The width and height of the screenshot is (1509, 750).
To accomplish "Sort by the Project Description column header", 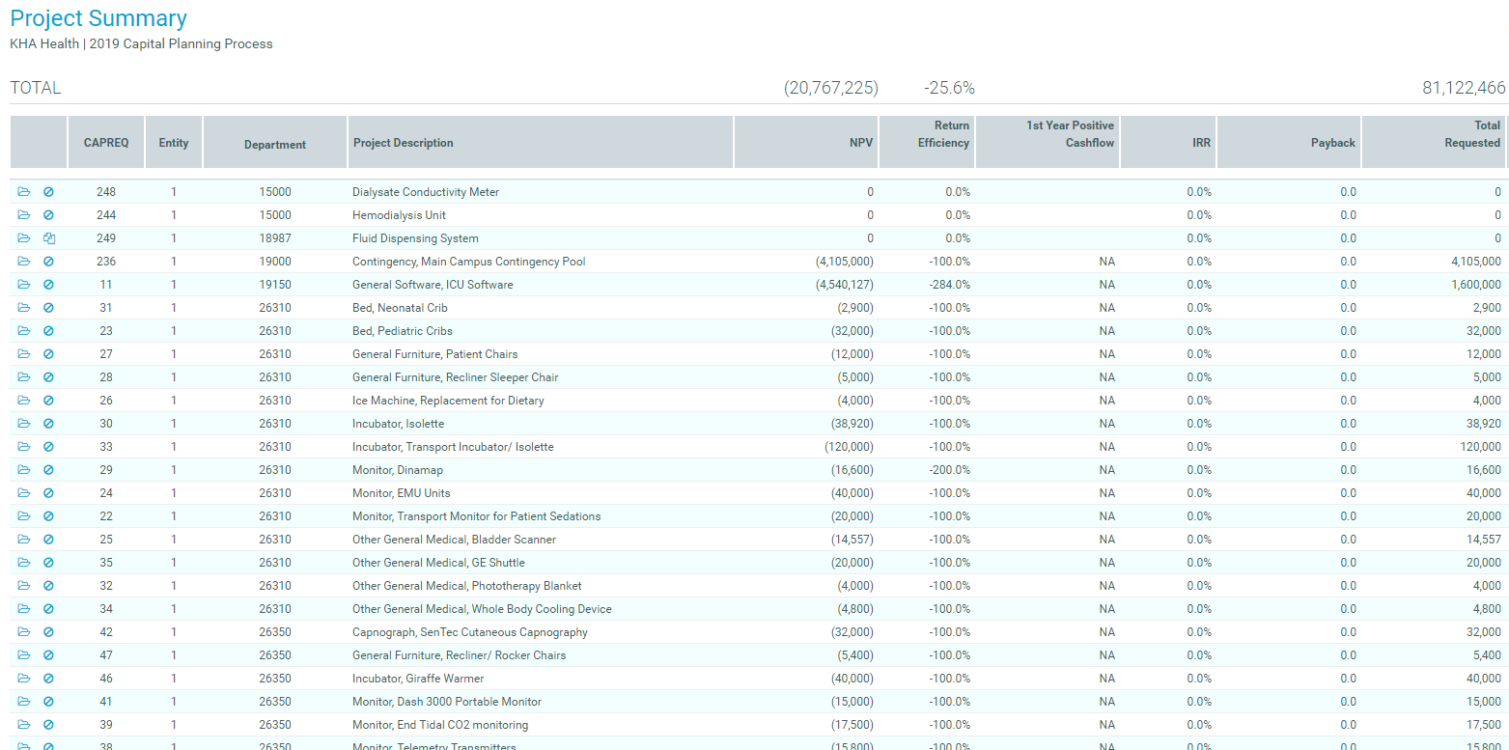I will coord(541,143).
